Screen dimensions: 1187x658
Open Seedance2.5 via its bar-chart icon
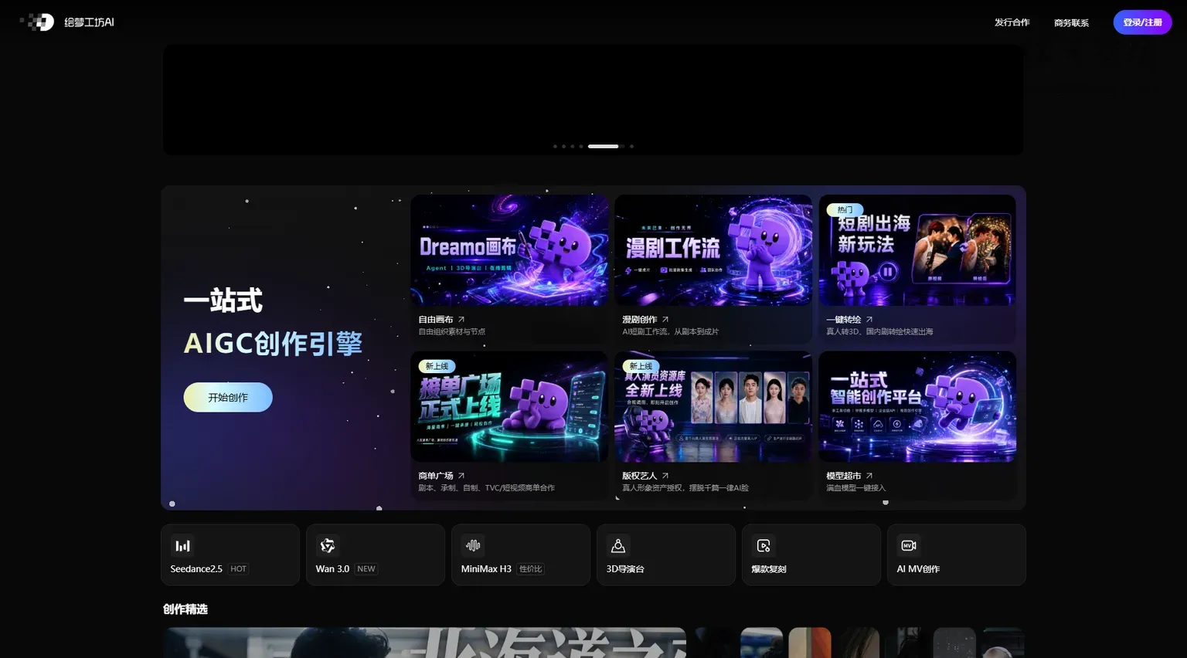pos(182,546)
